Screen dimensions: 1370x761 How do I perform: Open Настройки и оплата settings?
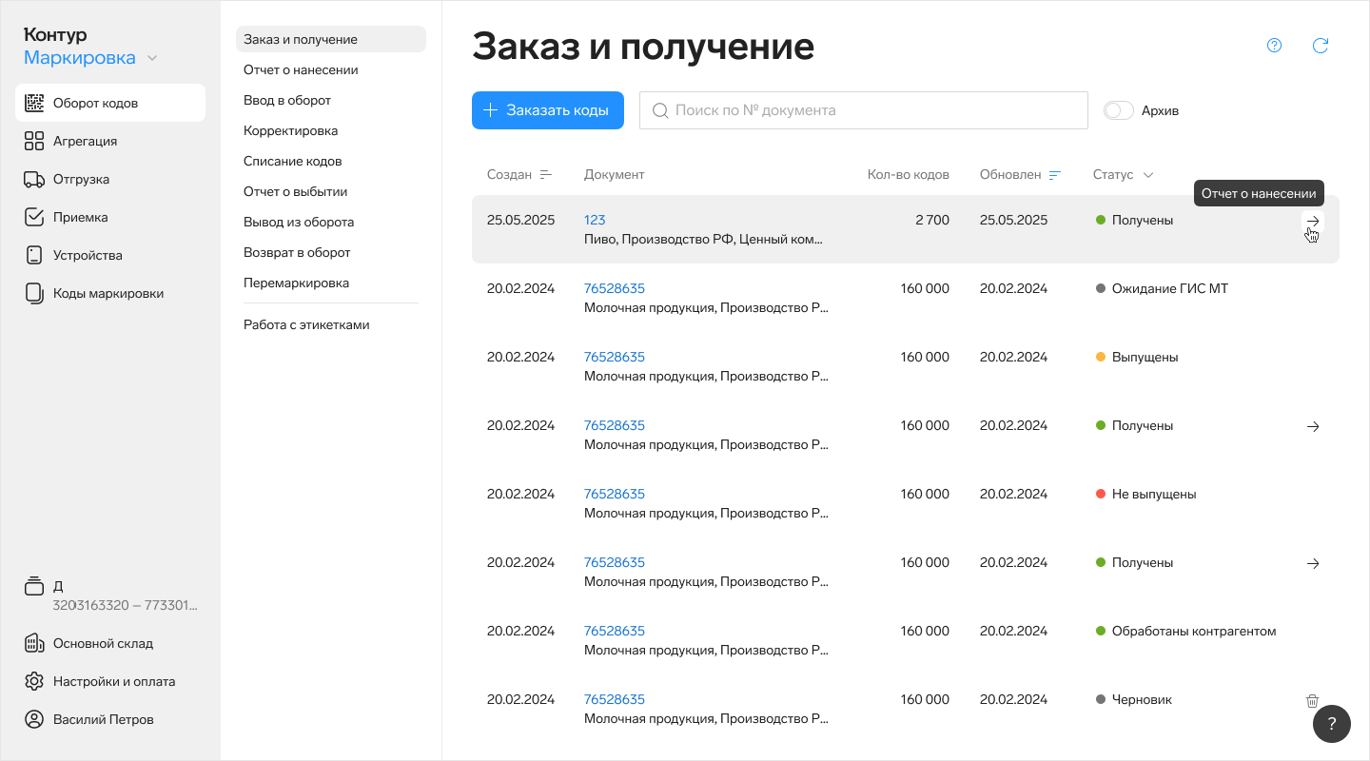[x=113, y=681]
